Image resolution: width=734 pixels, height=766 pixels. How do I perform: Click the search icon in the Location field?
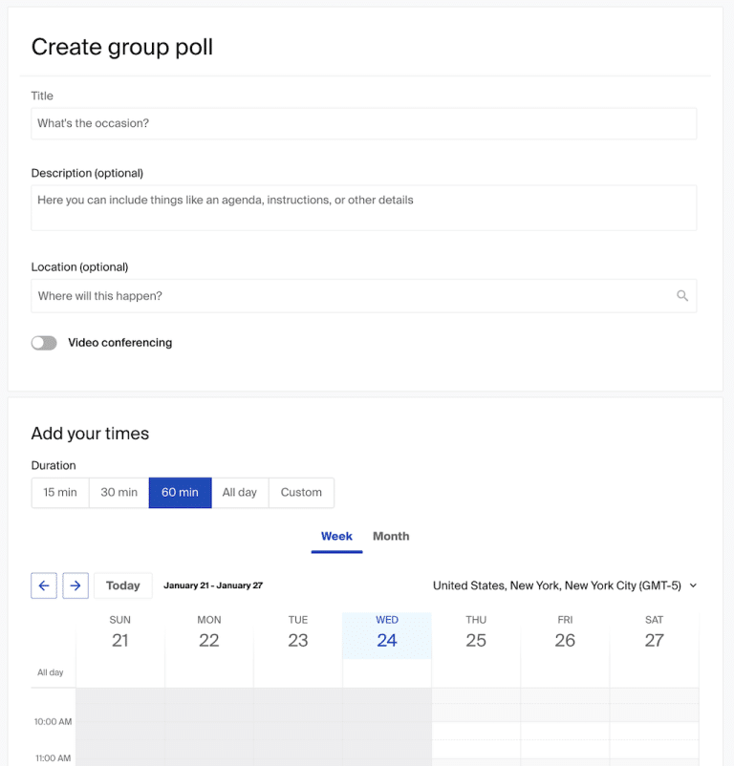682,296
